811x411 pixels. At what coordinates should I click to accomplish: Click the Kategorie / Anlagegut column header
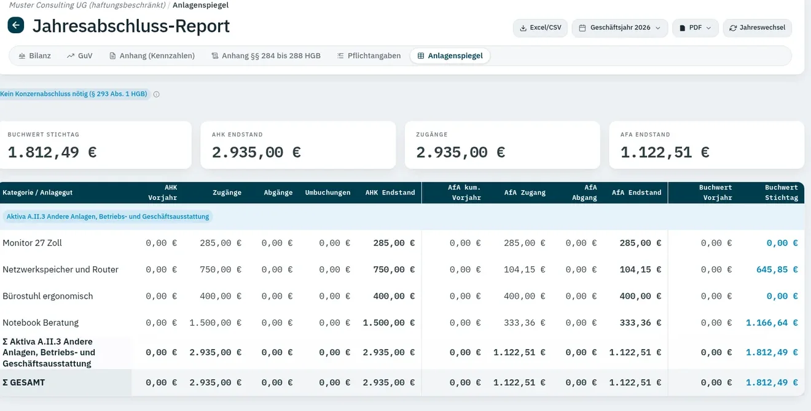(37, 193)
